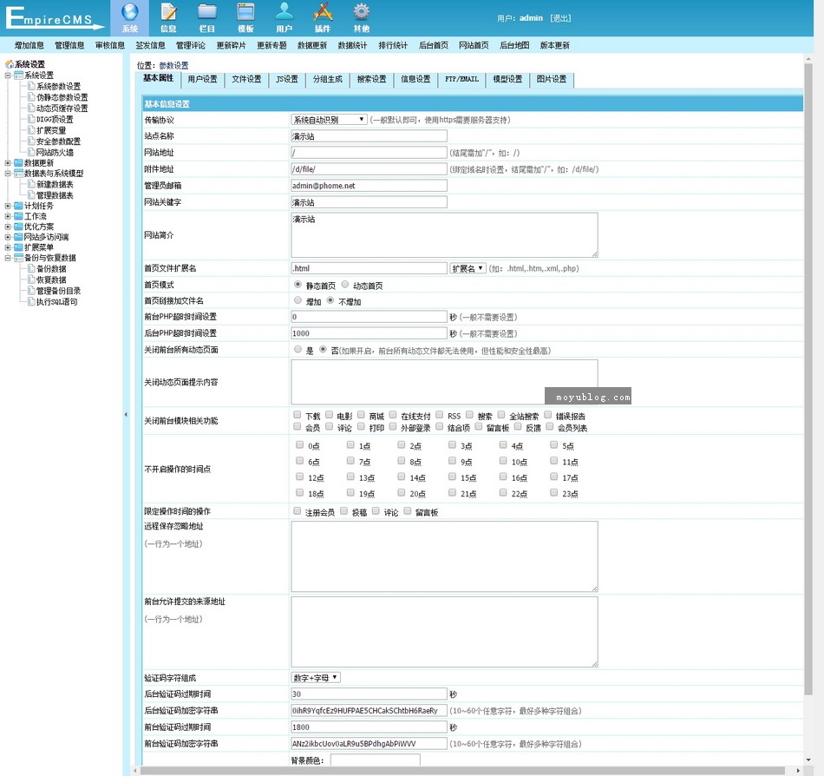
Task: Click the folder icon beside 优化方案
Action: tap(18, 227)
